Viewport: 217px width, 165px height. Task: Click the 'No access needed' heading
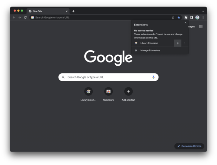[x=144, y=31]
